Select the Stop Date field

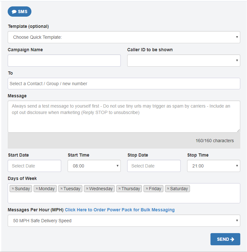click(x=154, y=166)
